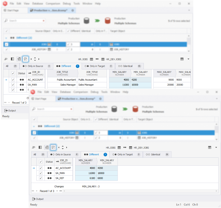
Task: Uncheck the AC_ACCOUNT row checkbox in the back window
Action: click(x=13, y=80)
